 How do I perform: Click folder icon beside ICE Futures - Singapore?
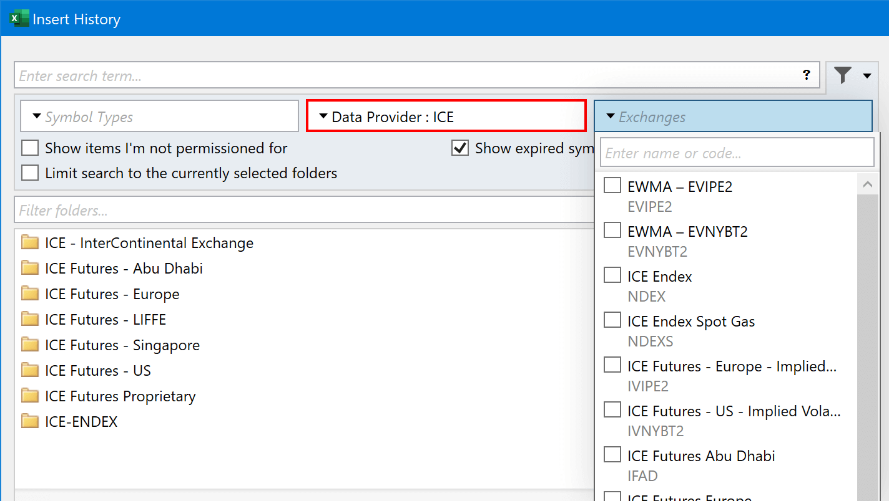(x=30, y=345)
